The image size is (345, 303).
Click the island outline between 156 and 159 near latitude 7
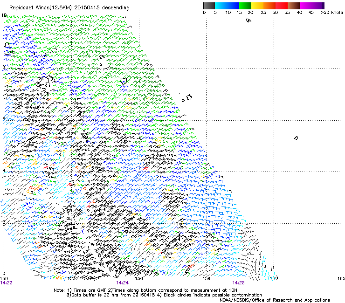[189, 97]
